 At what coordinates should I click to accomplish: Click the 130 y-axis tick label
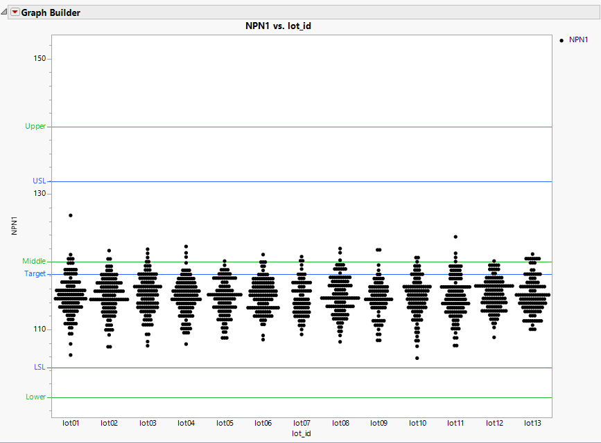pyautogui.click(x=40, y=193)
